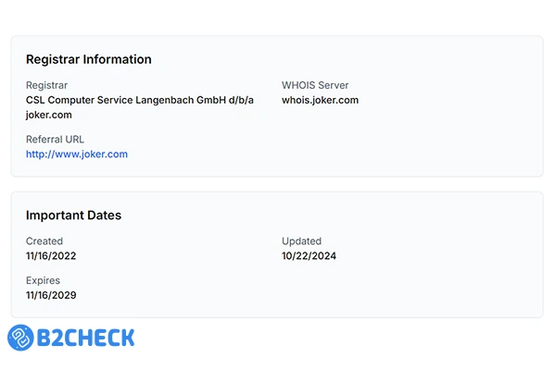The image size is (556, 370).
Task: Select the CSL Computer Service Langenbach registrar name
Action: click(140, 100)
